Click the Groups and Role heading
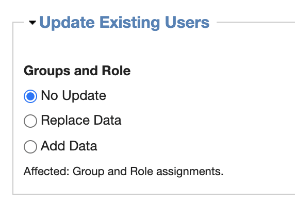The height and width of the screenshot is (204, 295). pyautogui.click(x=77, y=71)
